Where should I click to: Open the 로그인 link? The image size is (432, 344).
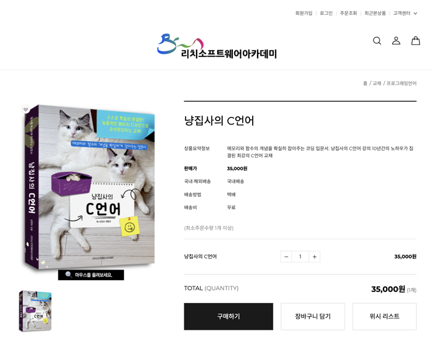coord(326,13)
